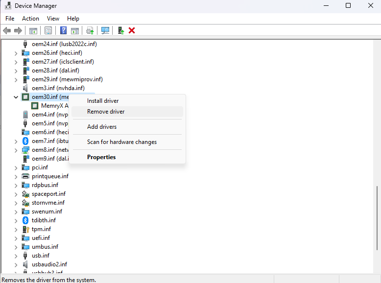The image size is (381, 283).
Task: Expand the oem26.inf (heci.inf) node
Action: pyautogui.click(x=16, y=53)
